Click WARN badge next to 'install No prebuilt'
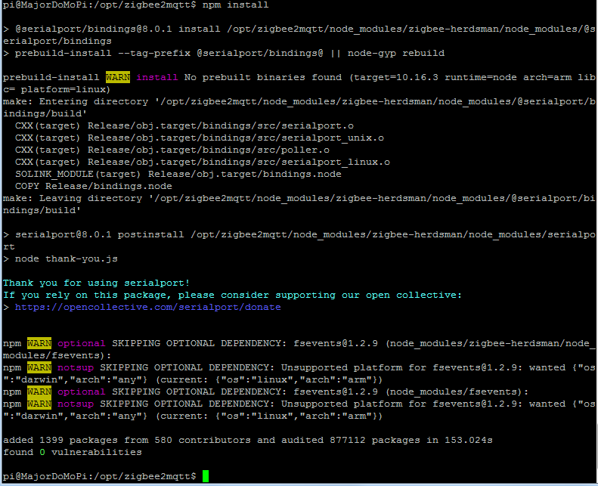The width and height of the screenshot is (598, 486). coord(118,77)
